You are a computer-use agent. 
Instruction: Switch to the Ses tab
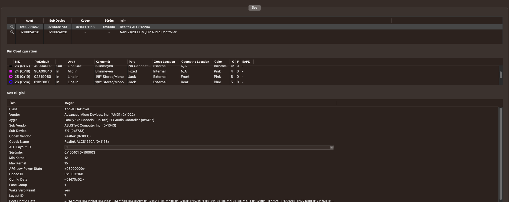[x=254, y=8]
